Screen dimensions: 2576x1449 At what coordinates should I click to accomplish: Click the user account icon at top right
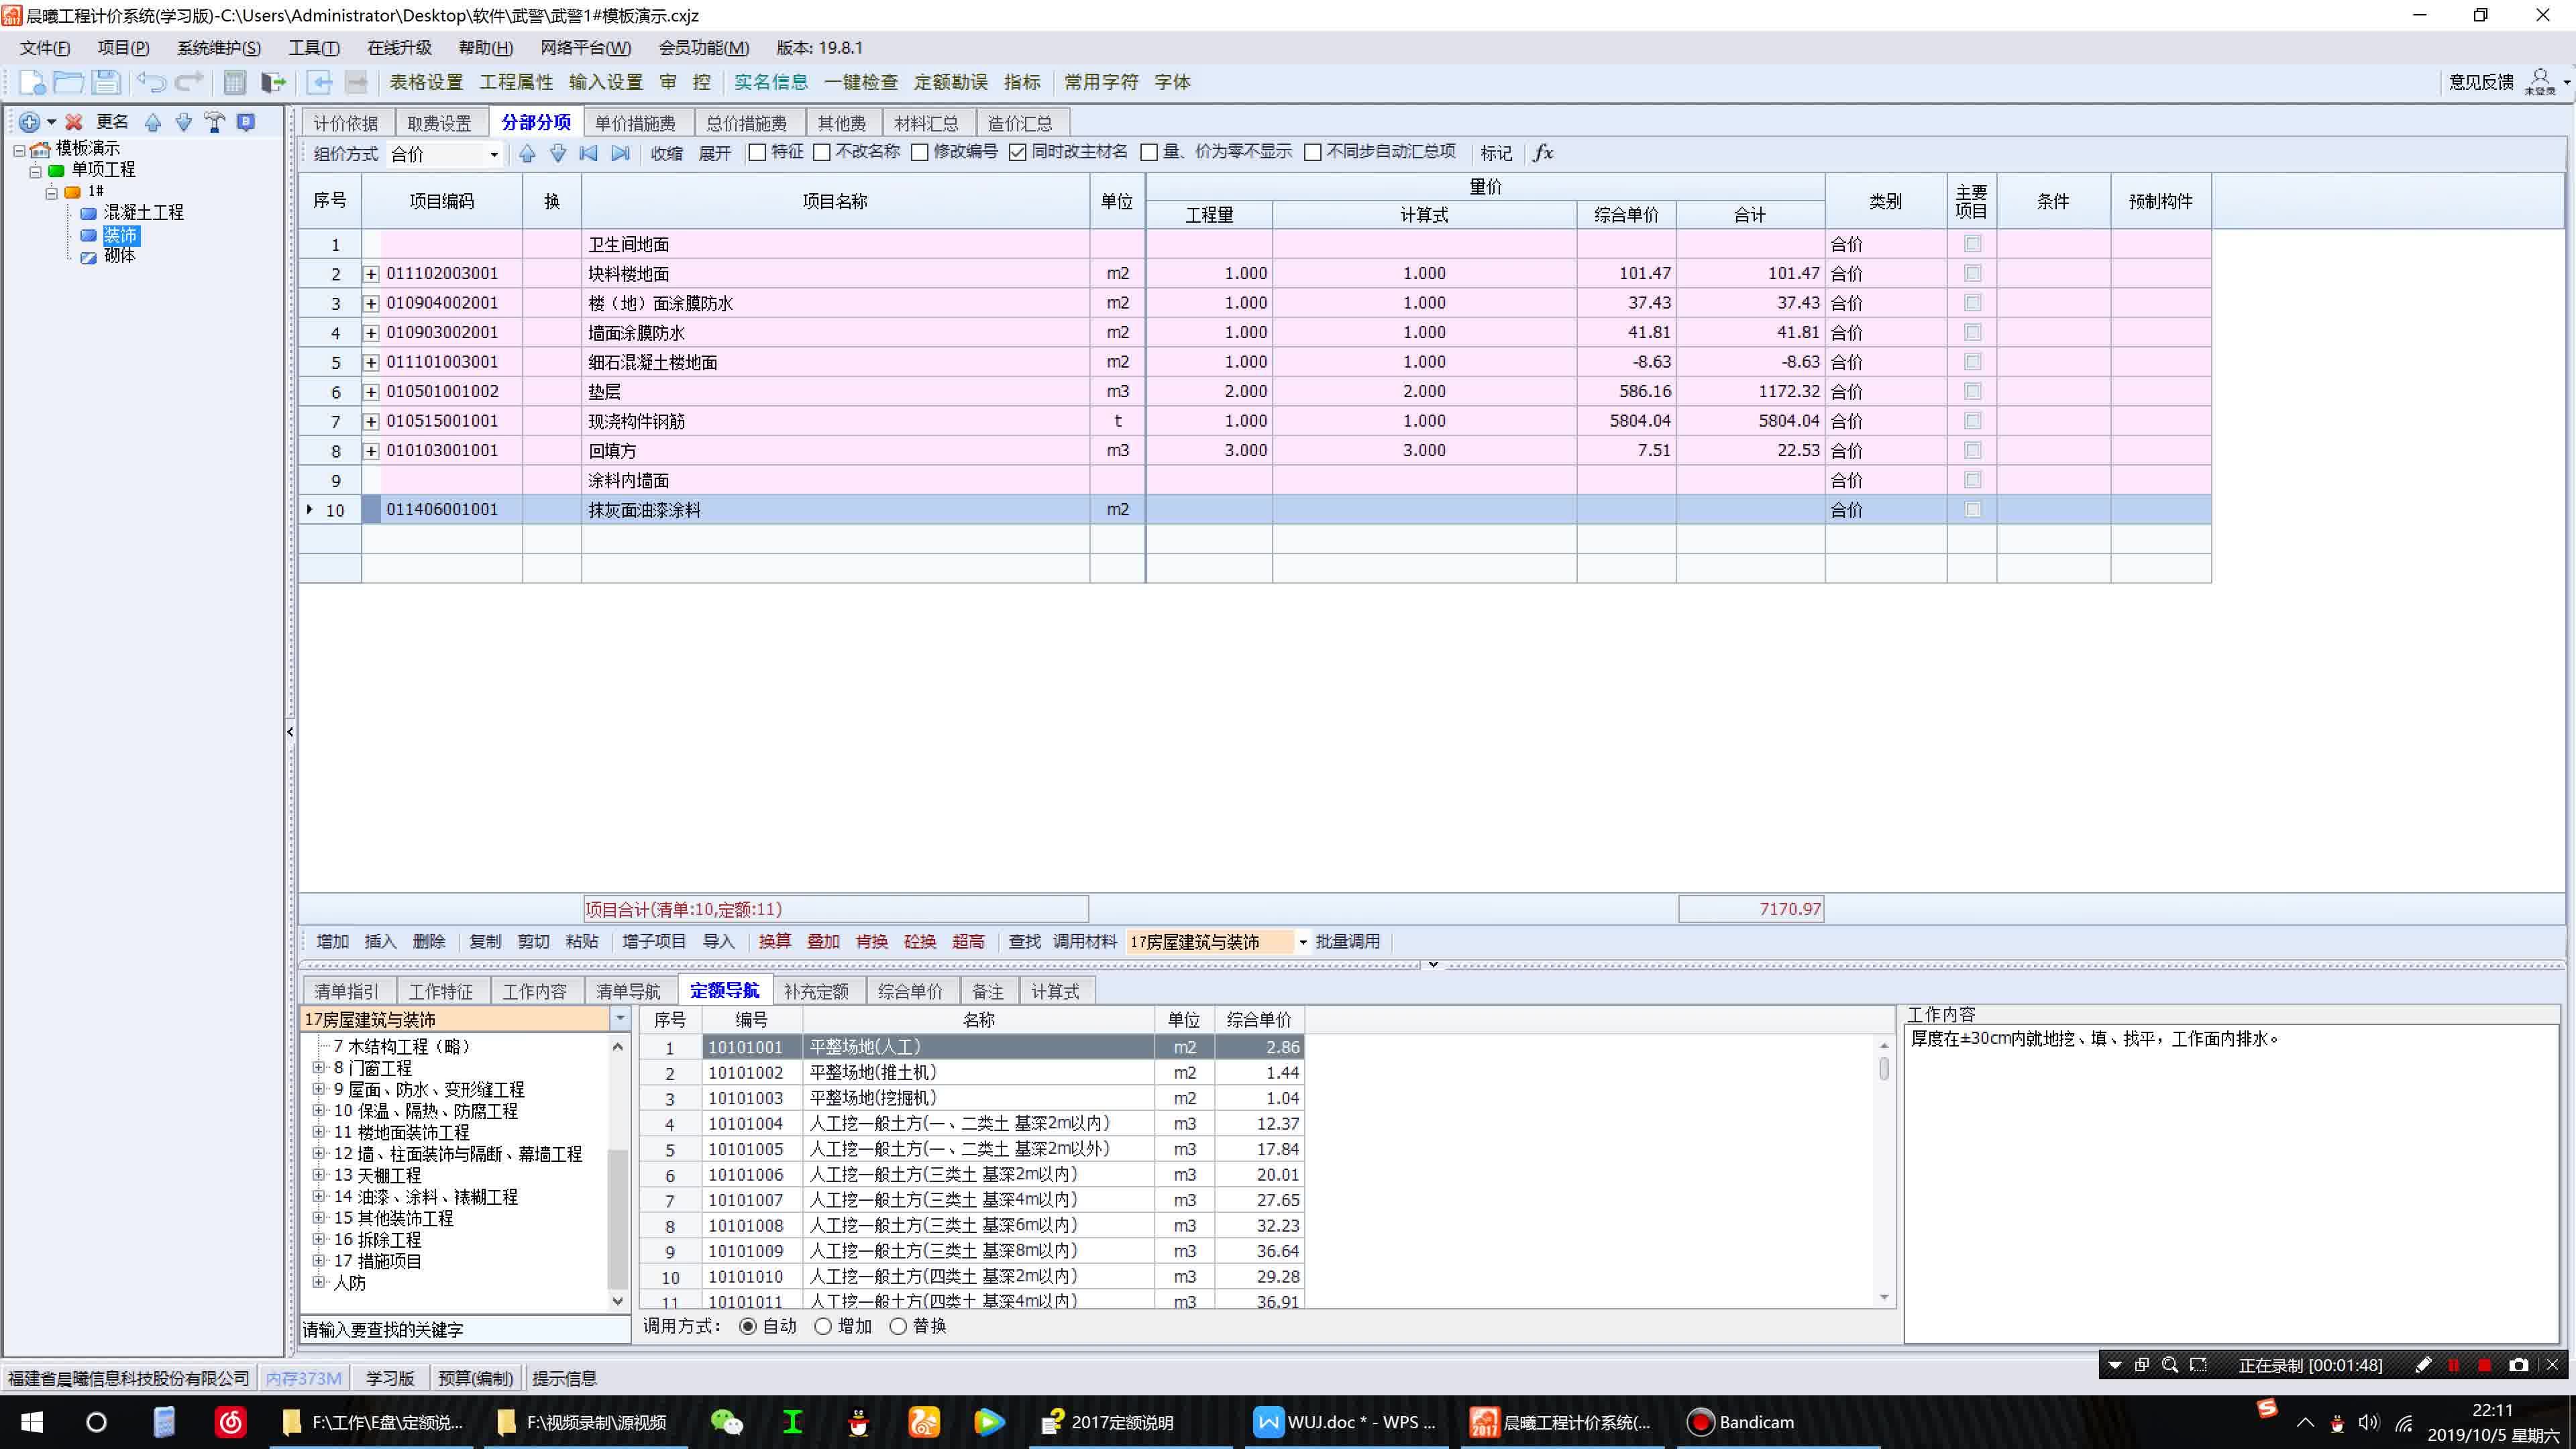click(x=2540, y=81)
